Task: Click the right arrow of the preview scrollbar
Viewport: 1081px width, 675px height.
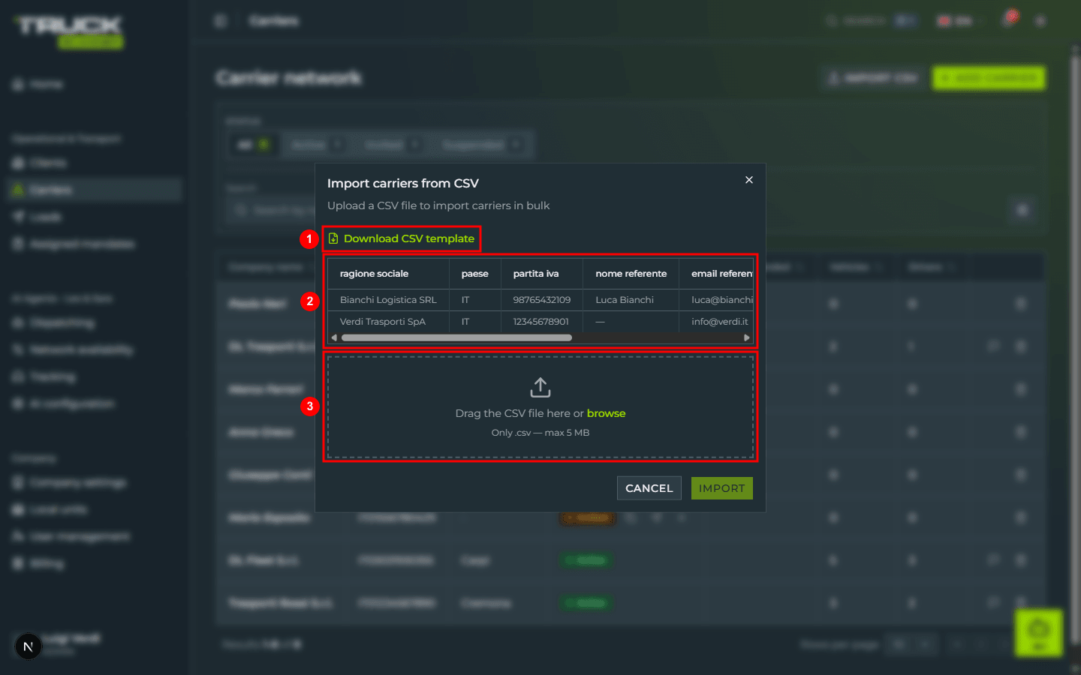Action: pyautogui.click(x=746, y=337)
